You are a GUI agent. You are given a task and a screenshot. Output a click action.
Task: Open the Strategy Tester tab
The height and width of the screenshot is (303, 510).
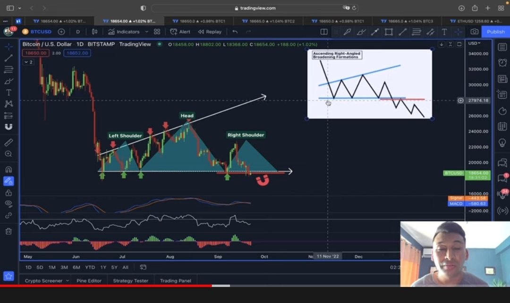(130, 280)
